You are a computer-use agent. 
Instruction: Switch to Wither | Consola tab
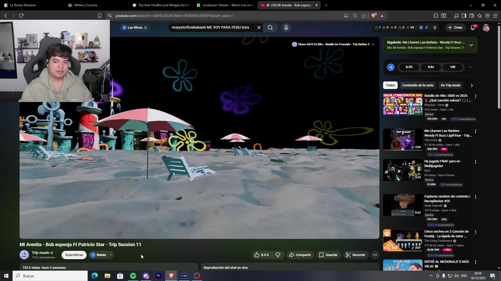tap(96, 5)
